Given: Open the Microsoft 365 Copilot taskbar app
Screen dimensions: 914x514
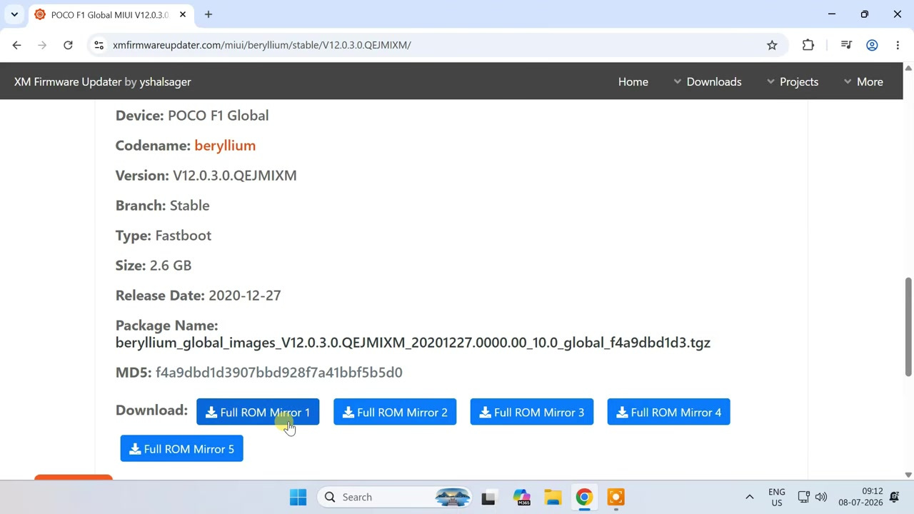Looking at the screenshot, I should [x=521, y=497].
